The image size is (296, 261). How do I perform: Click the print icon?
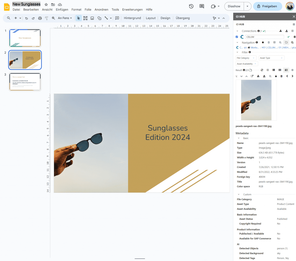pyautogui.click(x=40, y=18)
